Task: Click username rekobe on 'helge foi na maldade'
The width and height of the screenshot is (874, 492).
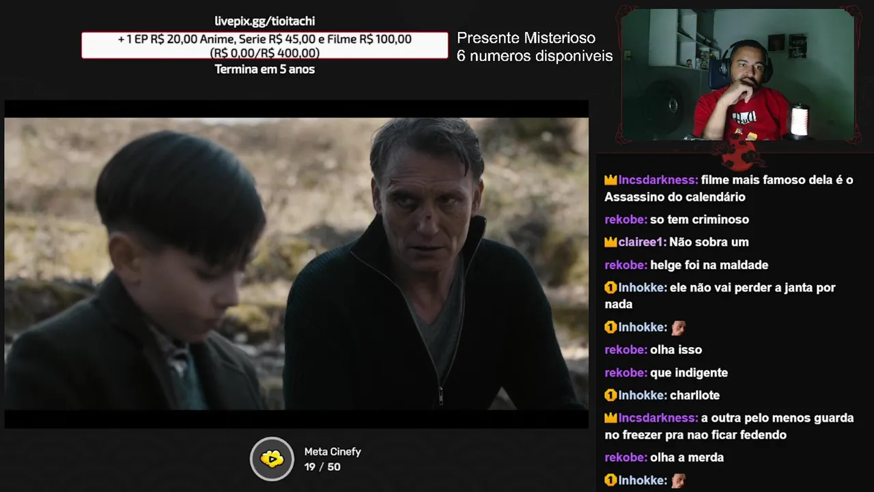Action: (625, 265)
